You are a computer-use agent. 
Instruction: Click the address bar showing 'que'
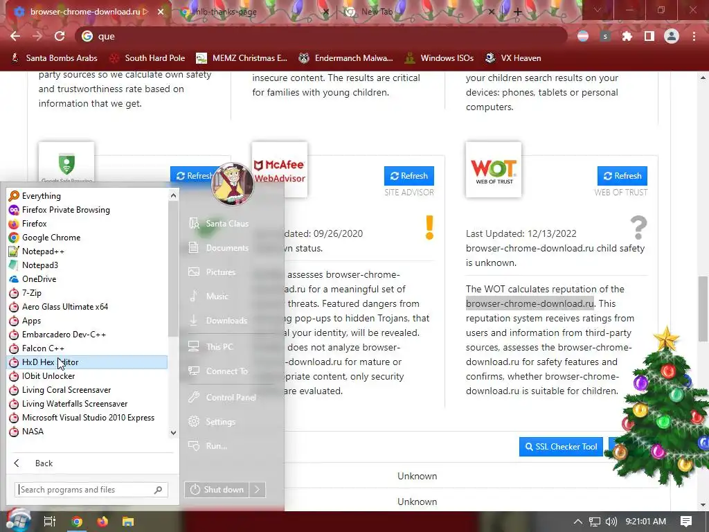[321, 36]
